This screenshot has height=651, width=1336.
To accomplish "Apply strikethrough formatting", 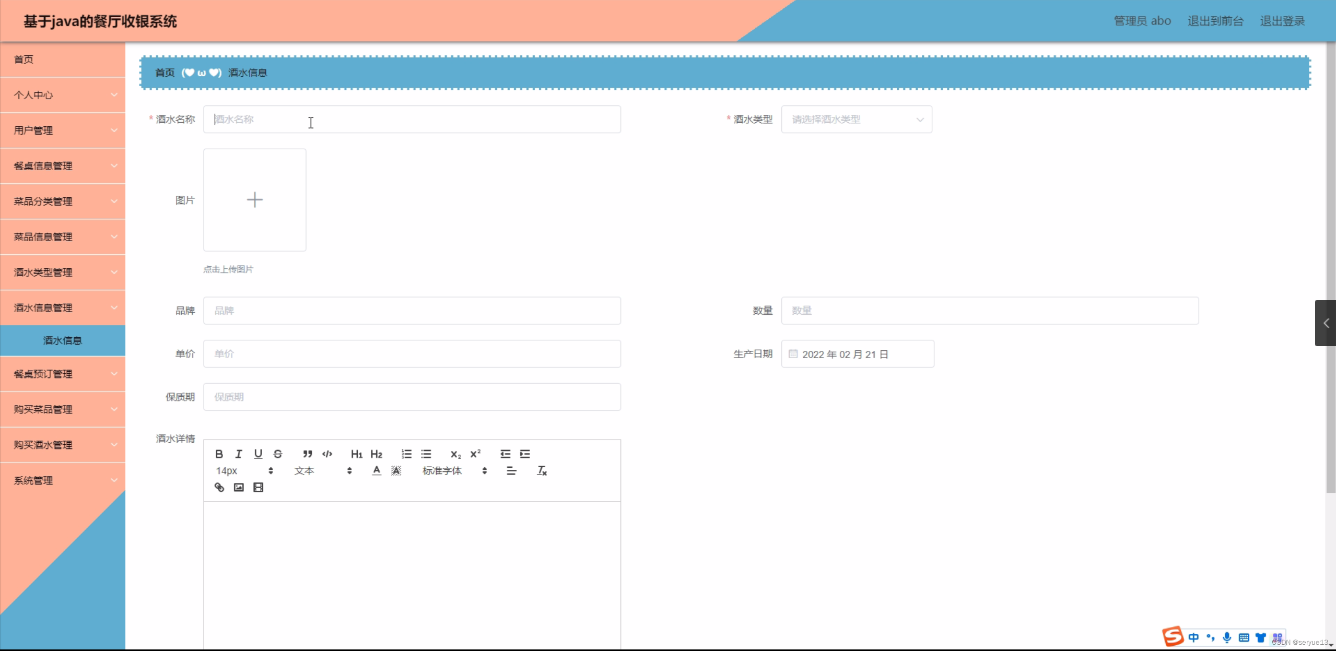I will click(277, 454).
